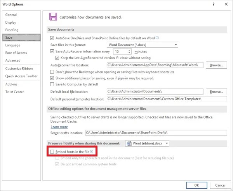Check Embed fonts in the file

[x=52, y=152]
